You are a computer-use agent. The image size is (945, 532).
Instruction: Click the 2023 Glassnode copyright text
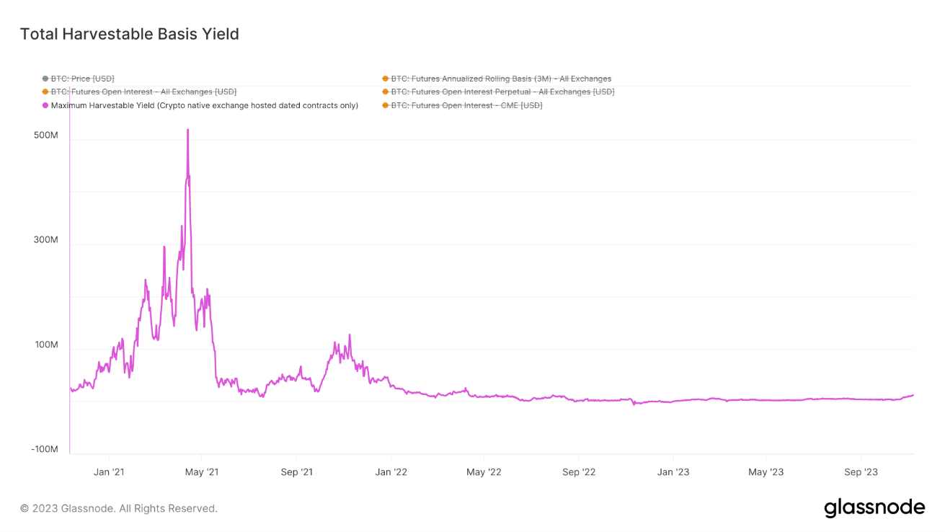(119, 508)
